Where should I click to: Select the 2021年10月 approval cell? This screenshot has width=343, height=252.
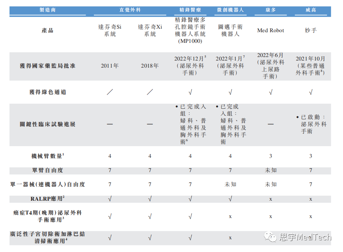tap(310, 65)
